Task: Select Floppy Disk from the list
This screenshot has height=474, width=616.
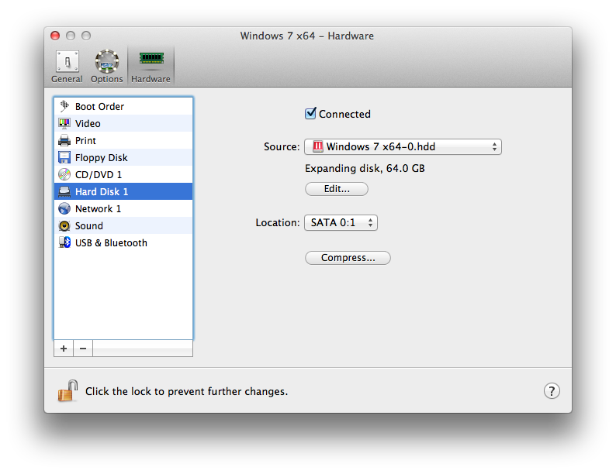Action: pyautogui.click(x=123, y=157)
